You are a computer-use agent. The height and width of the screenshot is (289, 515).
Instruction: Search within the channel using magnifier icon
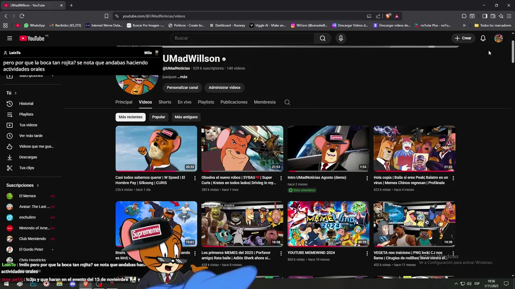[287, 102]
